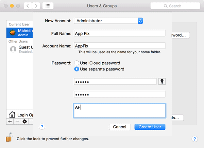Click the plus button to add user
The image size is (204, 148).
pos(10,121)
